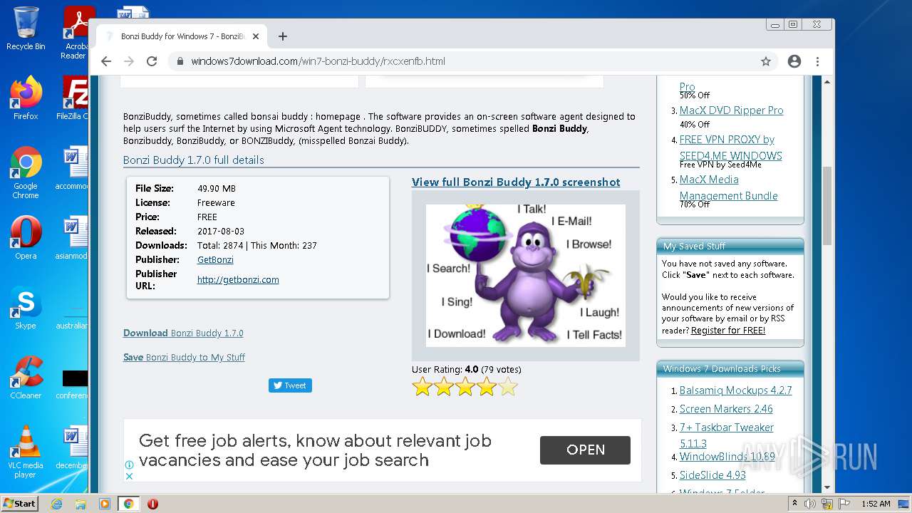Open the MacX DVD Ripper Pro link
This screenshot has width=912, height=513.
(x=731, y=110)
